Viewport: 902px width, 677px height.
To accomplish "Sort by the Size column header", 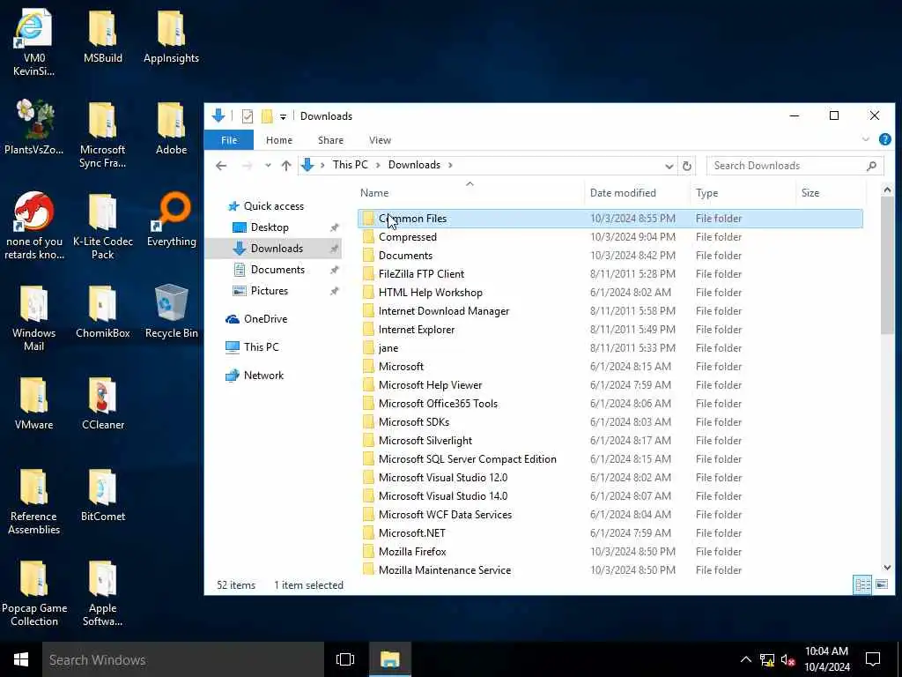I will pyautogui.click(x=831, y=193).
